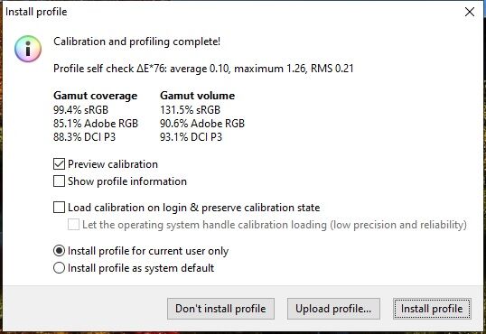Select Install profile for current user only

pyautogui.click(x=59, y=251)
